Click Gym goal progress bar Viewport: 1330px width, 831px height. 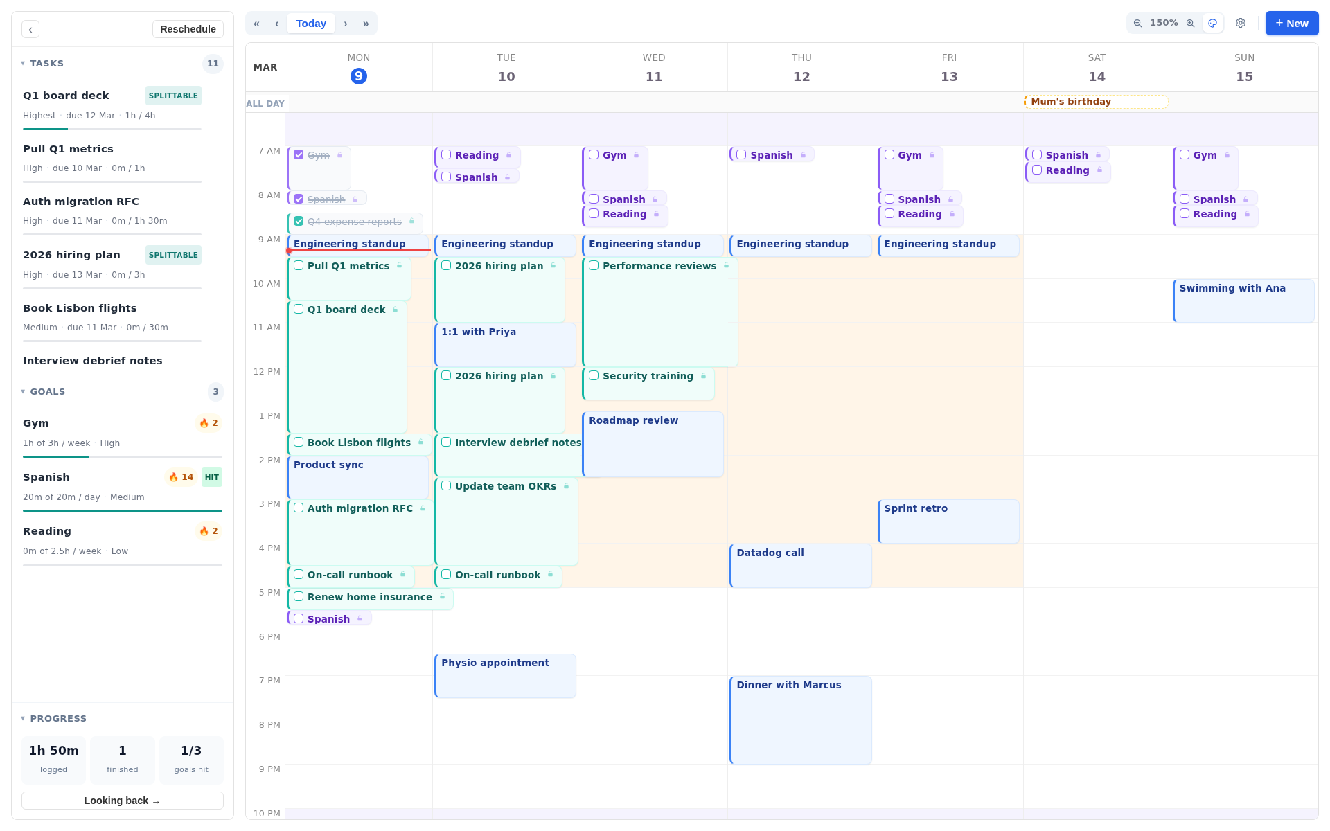click(x=123, y=456)
